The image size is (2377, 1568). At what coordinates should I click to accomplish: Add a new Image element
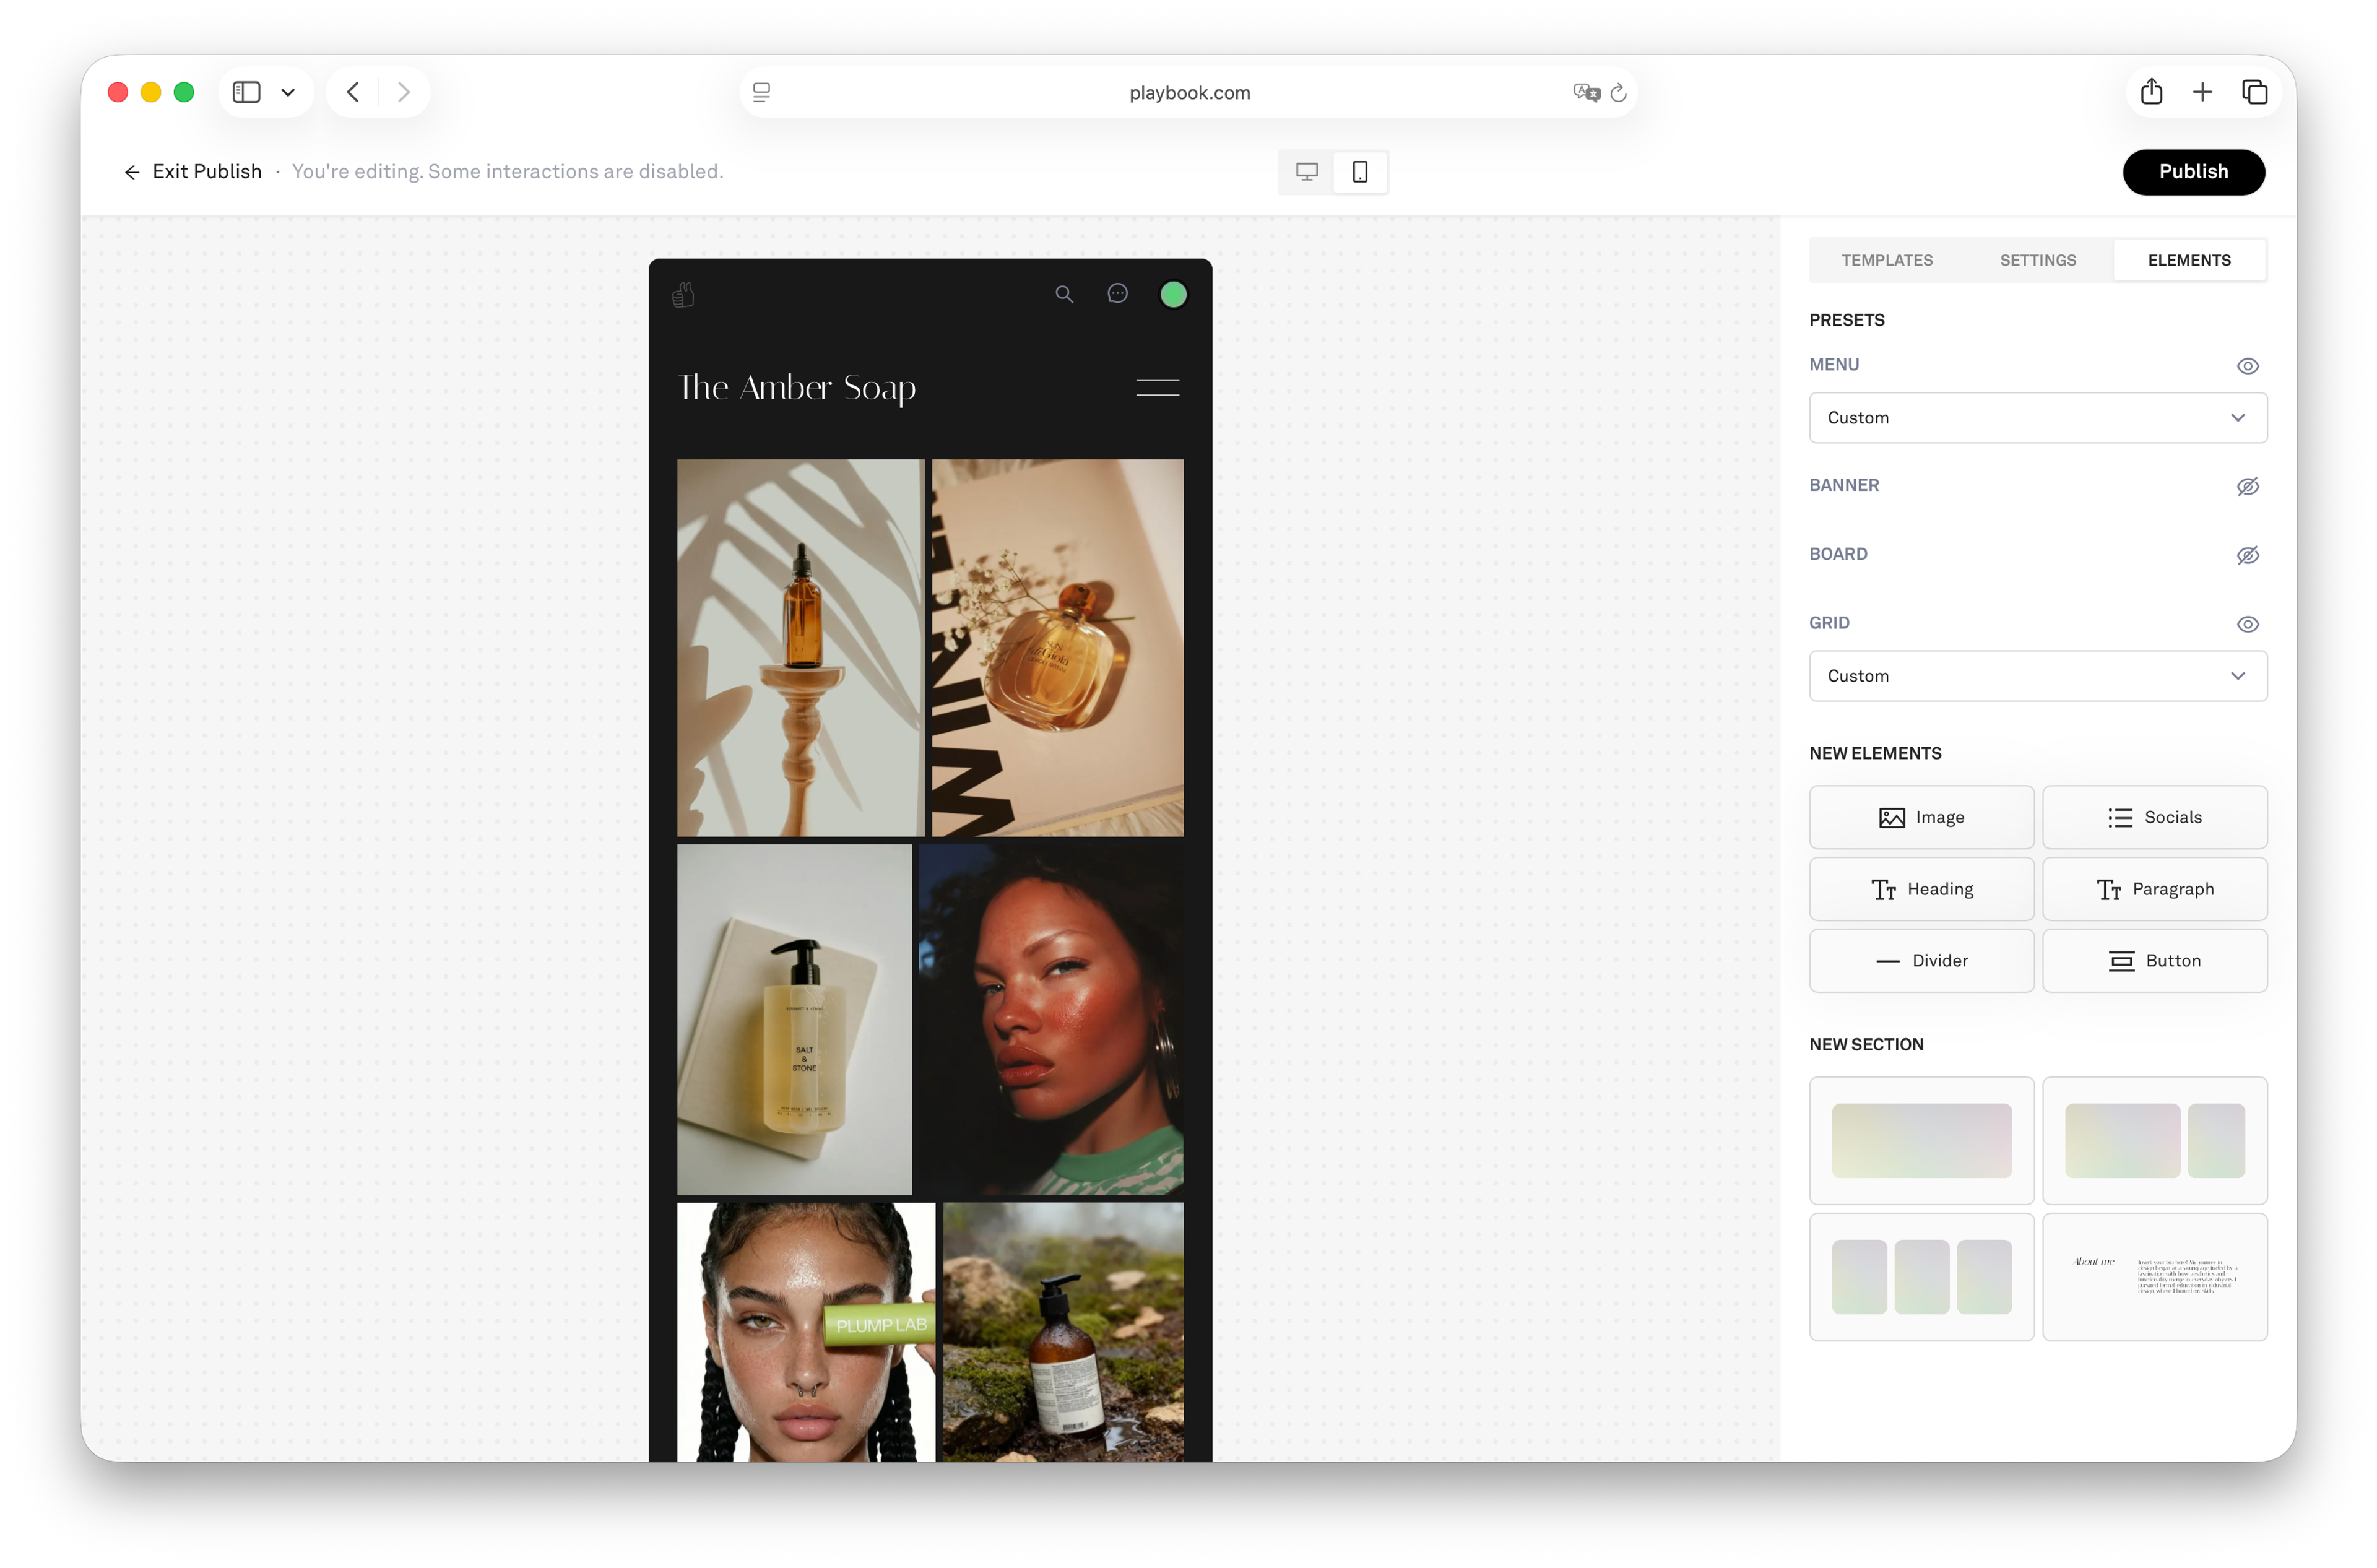coord(1921,818)
